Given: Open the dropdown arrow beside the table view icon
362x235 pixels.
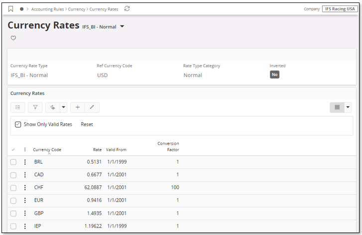Looking at the screenshot, I should (x=348, y=107).
